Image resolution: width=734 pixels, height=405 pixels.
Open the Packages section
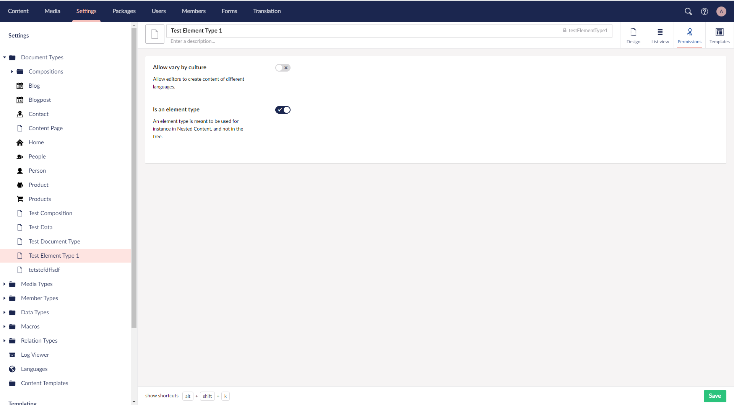click(x=124, y=11)
